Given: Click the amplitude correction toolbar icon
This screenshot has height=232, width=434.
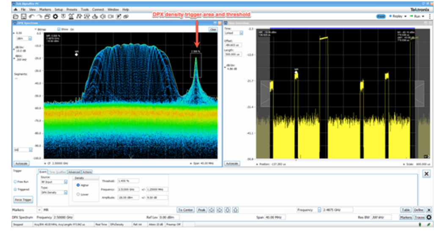Looking at the screenshot, I should [x=95, y=17].
